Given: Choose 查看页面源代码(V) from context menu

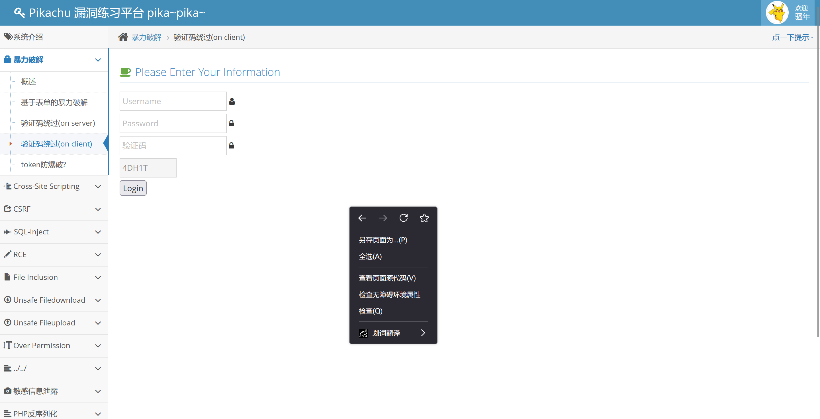Looking at the screenshot, I should (x=387, y=278).
